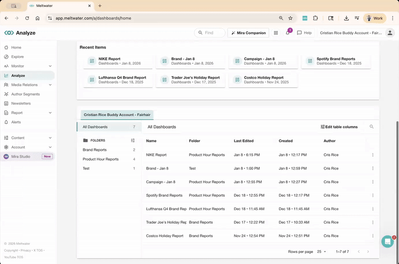399x264 pixels.
Task: Open the three-dot menu for Brand - Jan 8 row
Action: tap(373, 168)
